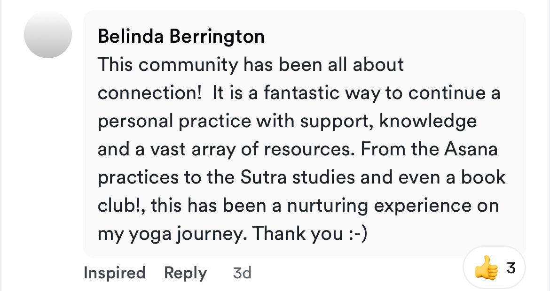This screenshot has height=291, width=550.
Task: Click the ":-)" smiley at comment end
Action: 357,234
